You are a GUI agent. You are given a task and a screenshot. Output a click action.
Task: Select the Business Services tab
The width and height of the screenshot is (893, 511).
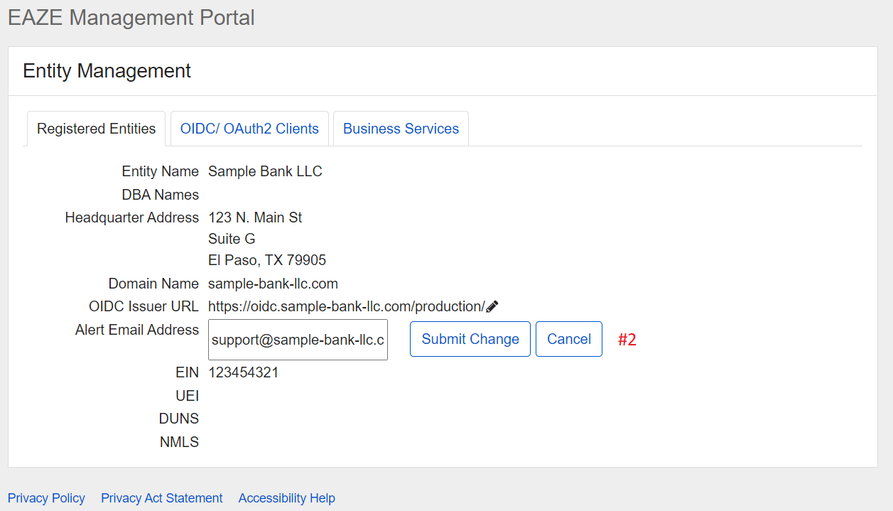tap(401, 129)
